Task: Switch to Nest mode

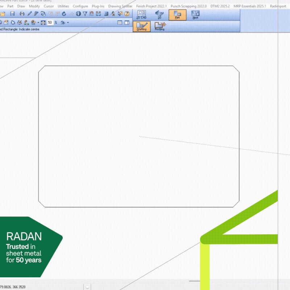Action: tap(195, 15)
